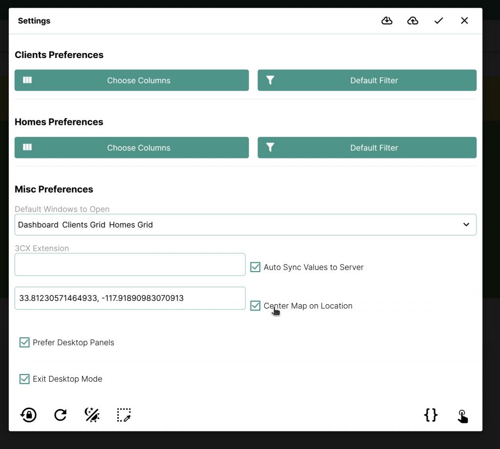
Task: Click the lock reset icon
Action: 28,415
